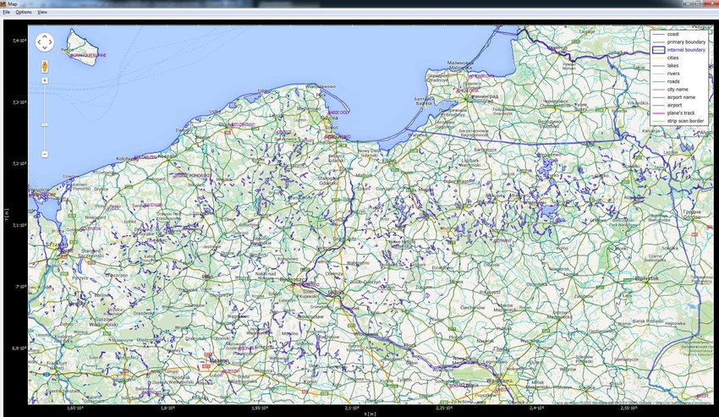
Task: Select the 'city name' legend entry
Action: [679, 90]
